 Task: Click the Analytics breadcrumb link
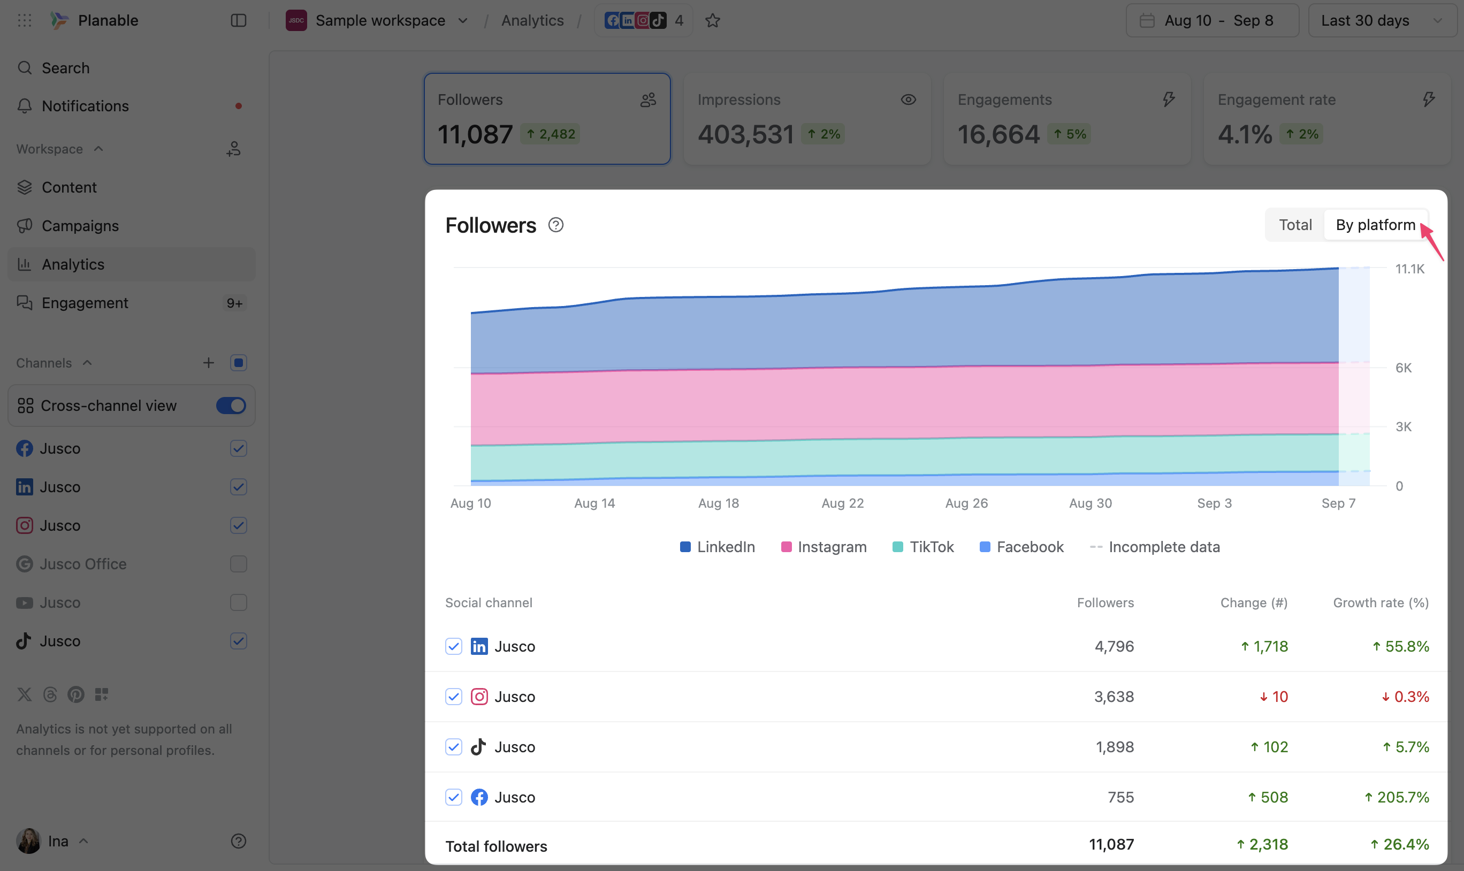tap(532, 20)
